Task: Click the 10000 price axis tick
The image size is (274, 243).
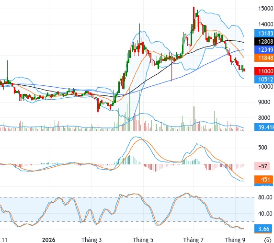Action: click(265, 87)
